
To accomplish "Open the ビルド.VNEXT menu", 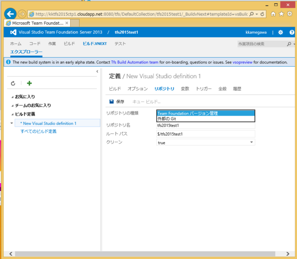I will coord(95,44).
